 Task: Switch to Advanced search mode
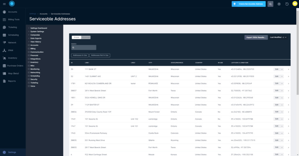coord(86,38)
